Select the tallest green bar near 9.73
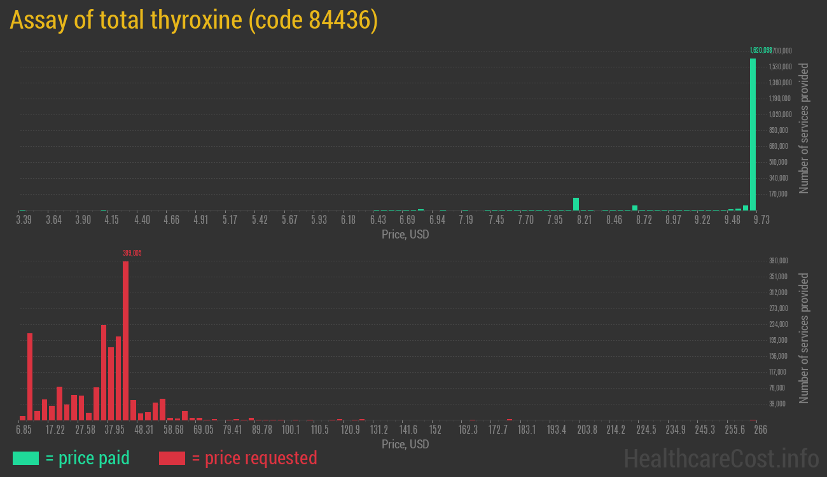 click(753, 134)
